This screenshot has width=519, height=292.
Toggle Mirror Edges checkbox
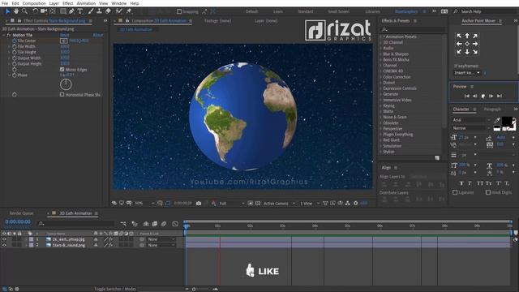[x=62, y=70]
